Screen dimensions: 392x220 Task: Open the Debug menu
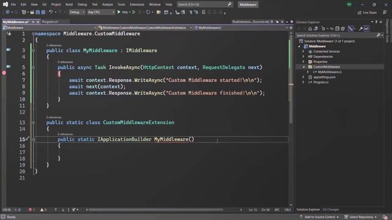click(x=82, y=4)
